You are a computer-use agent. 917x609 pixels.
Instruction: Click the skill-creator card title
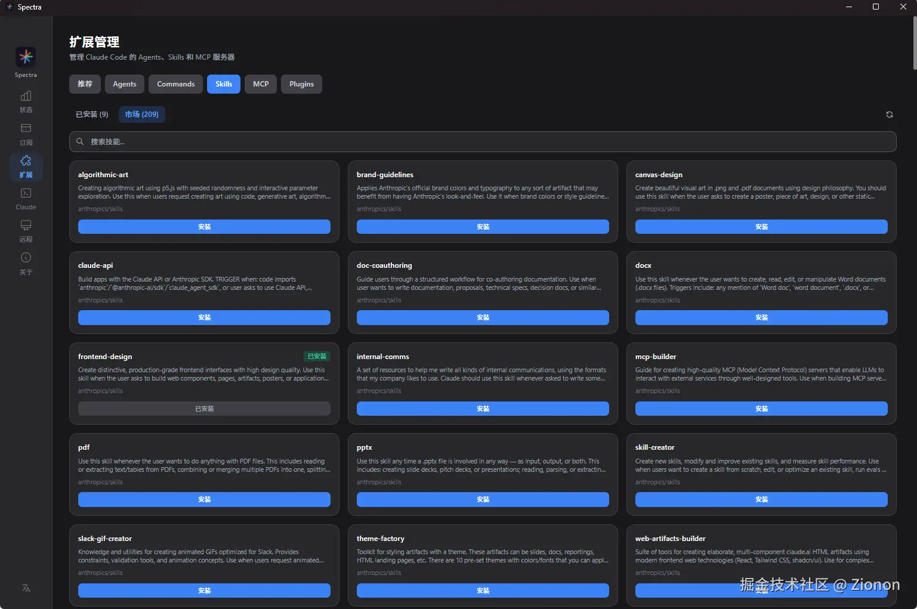tap(655, 447)
